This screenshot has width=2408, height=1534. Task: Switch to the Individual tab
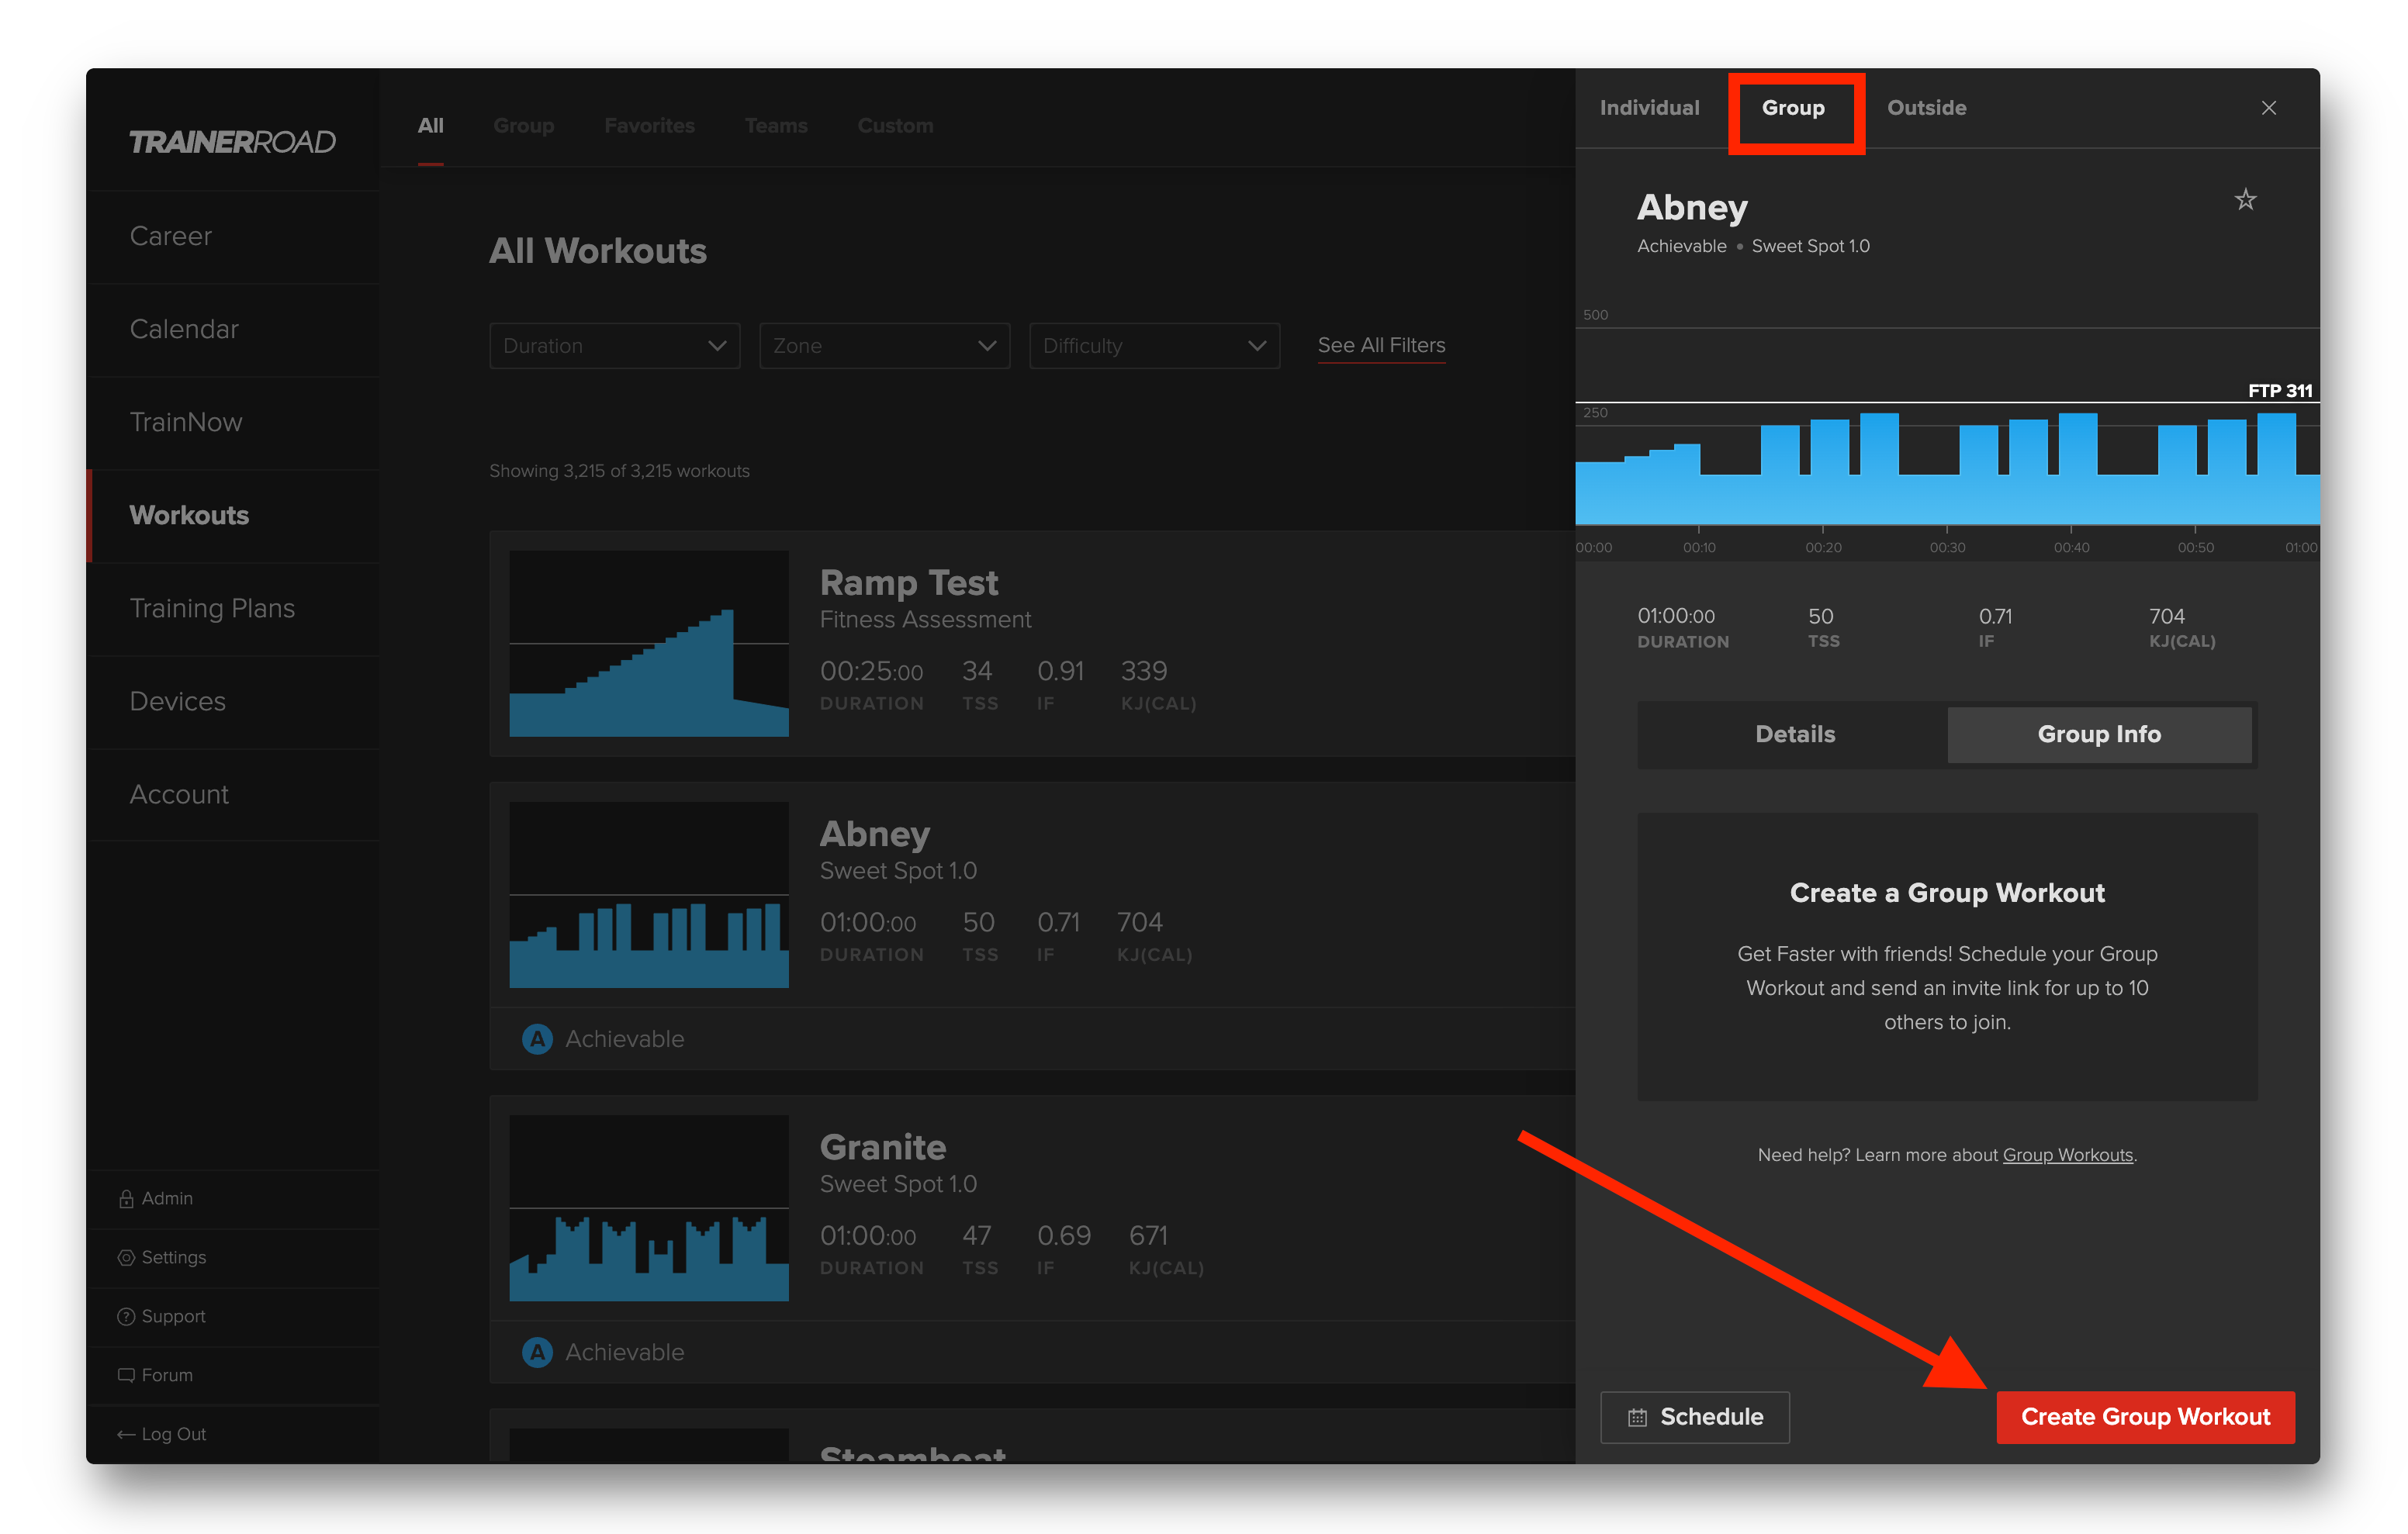(x=1649, y=108)
